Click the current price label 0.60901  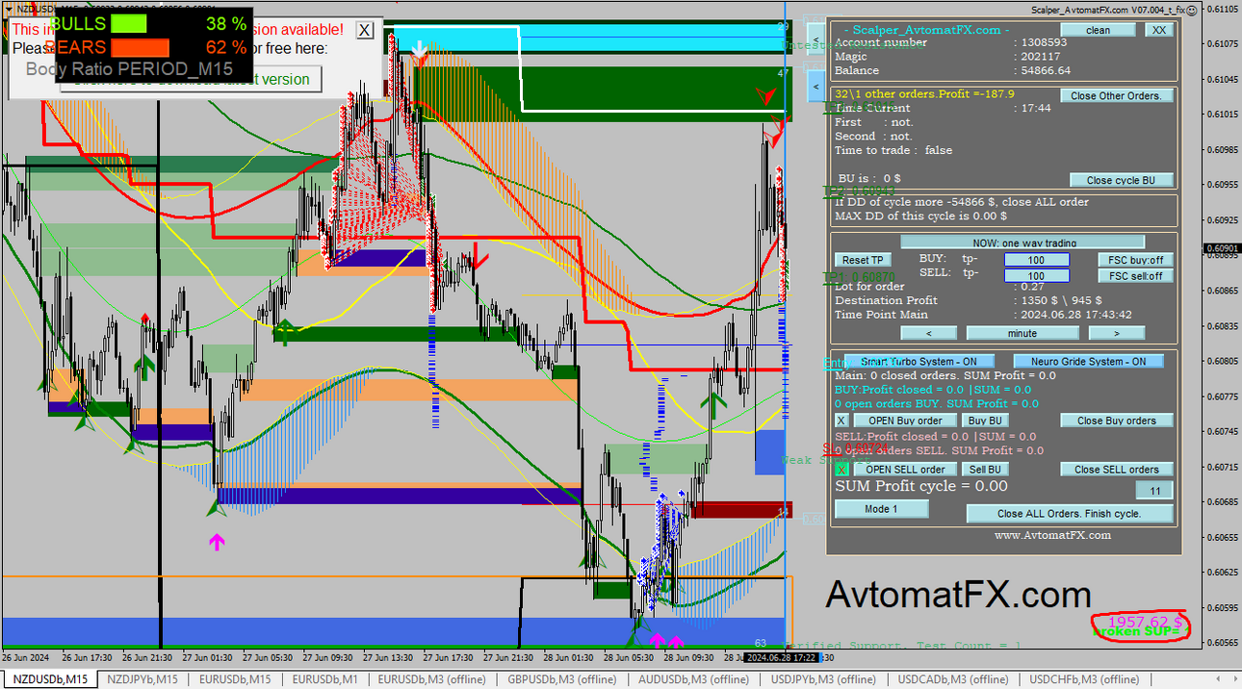[1221, 248]
